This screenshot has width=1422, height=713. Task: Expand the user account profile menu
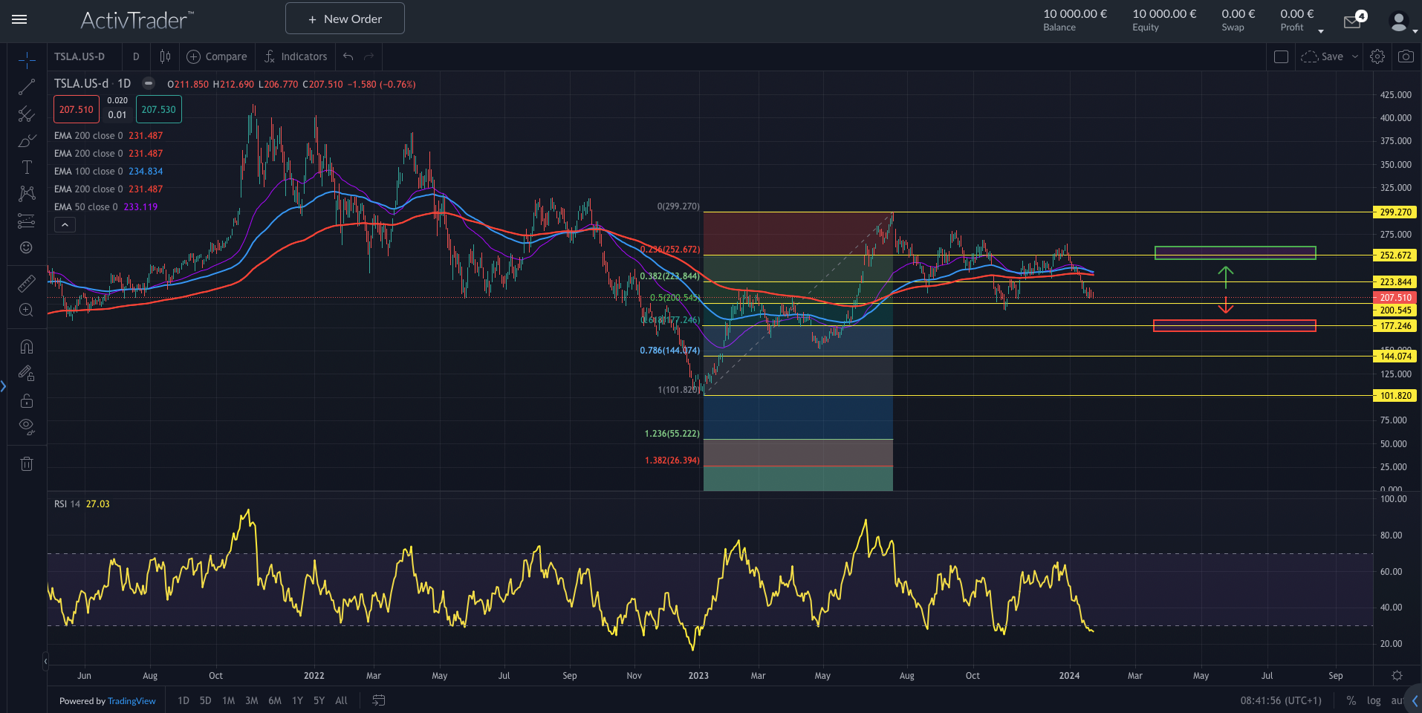pos(1401,23)
